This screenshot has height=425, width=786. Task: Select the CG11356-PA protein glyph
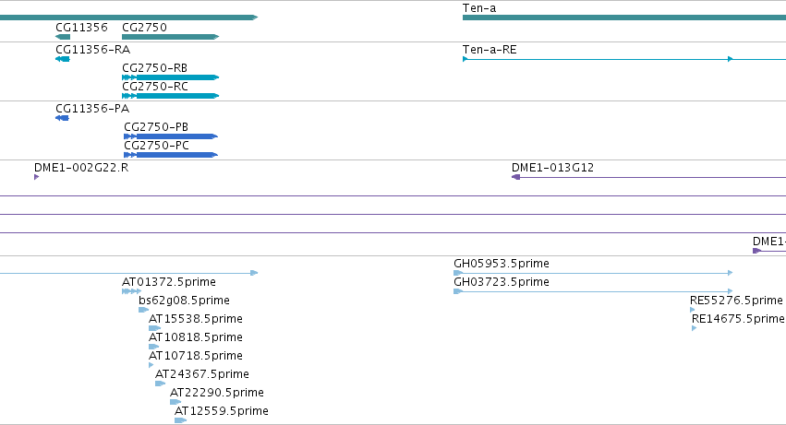point(62,118)
